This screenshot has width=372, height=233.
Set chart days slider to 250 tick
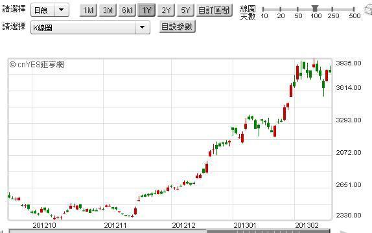[332, 9]
